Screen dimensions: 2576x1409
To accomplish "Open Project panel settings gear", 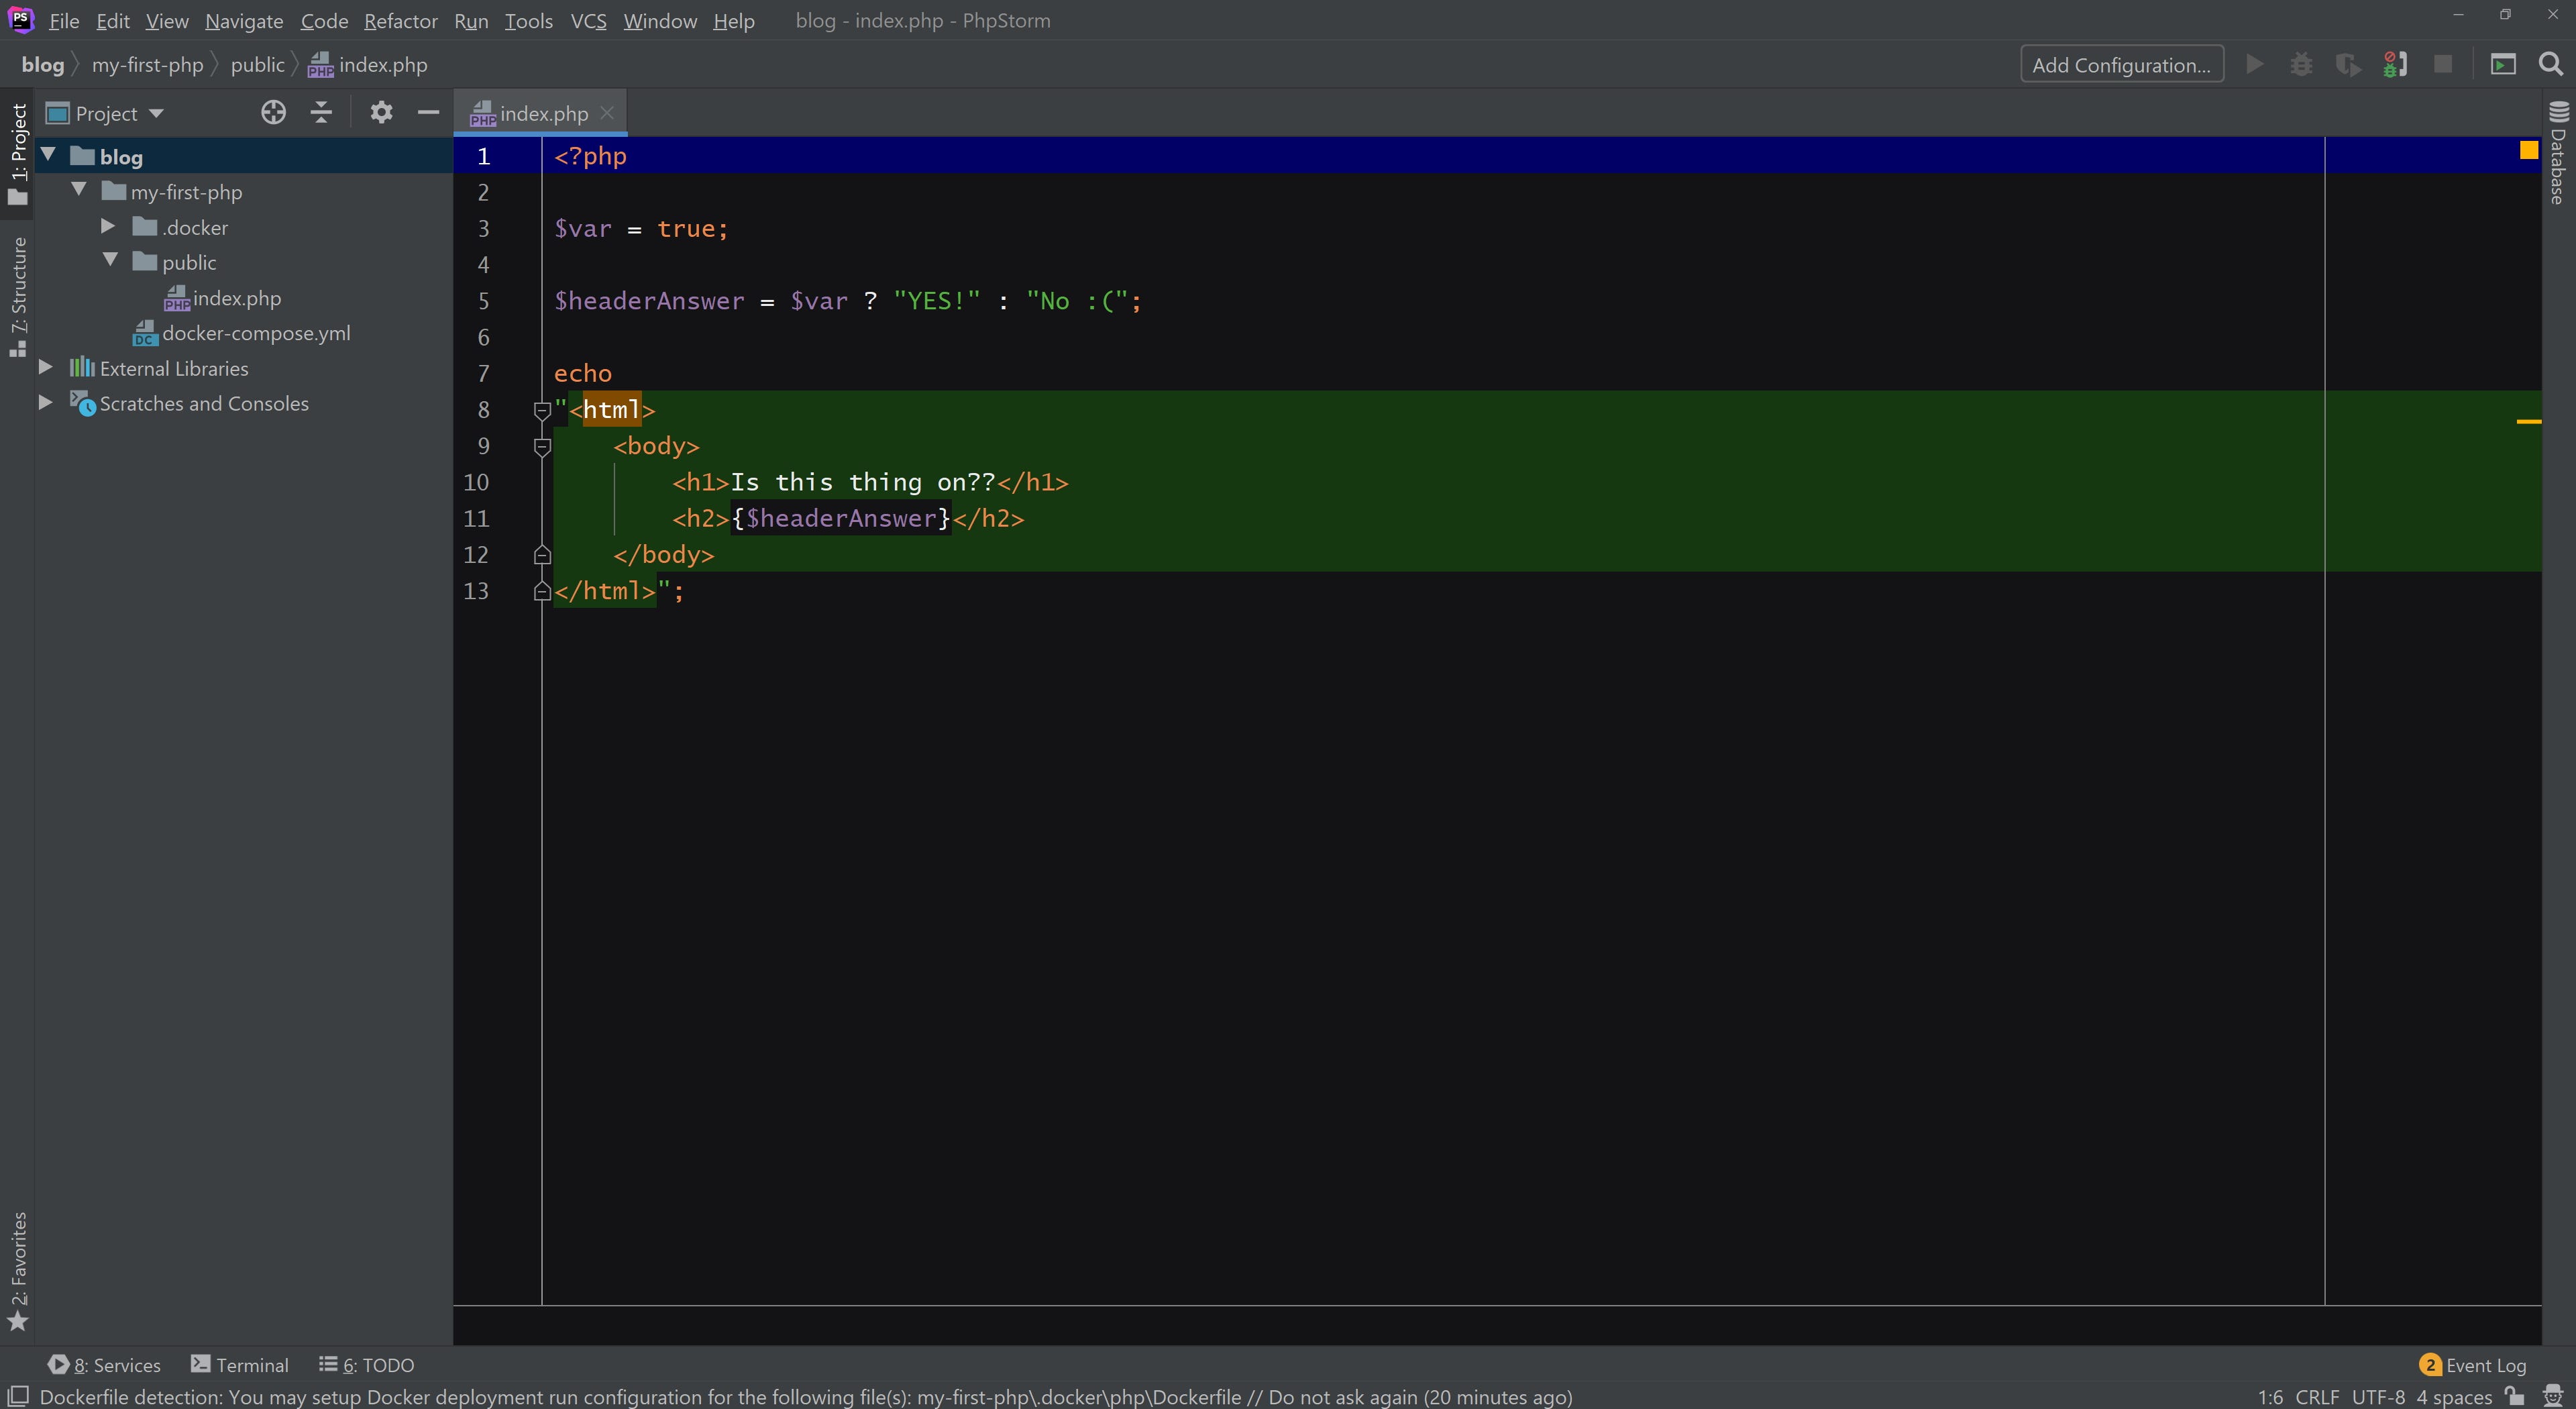I will [381, 113].
